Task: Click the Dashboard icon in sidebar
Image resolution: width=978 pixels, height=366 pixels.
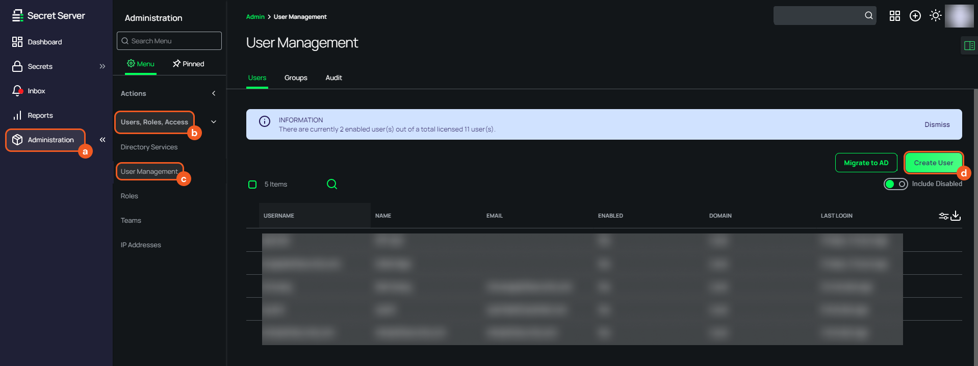Action: click(17, 42)
